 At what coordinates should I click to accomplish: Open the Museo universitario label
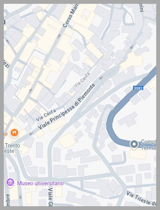click(40, 183)
